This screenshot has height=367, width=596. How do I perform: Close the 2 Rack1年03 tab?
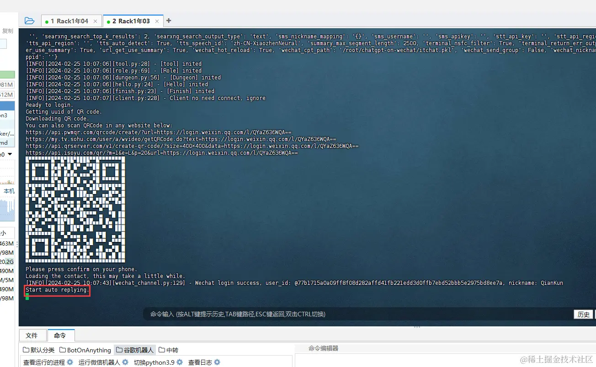pyautogui.click(x=157, y=21)
